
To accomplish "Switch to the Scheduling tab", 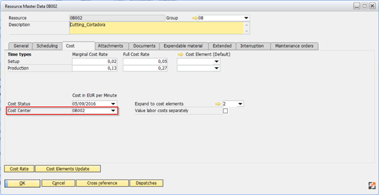I will pos(48,46).
